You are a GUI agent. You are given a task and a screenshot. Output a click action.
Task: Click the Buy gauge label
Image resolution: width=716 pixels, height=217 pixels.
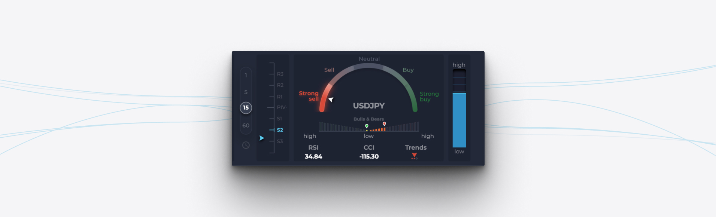pyautogui.click(x=408, y=70)
